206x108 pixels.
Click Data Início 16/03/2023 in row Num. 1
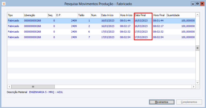(x=108, y=21)
